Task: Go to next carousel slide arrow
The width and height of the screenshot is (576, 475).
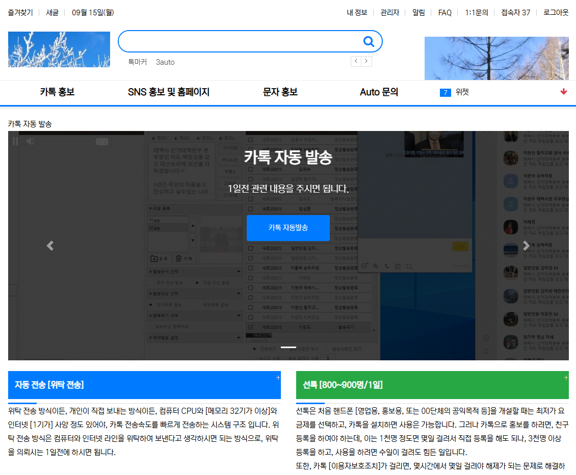Action: 526,246
